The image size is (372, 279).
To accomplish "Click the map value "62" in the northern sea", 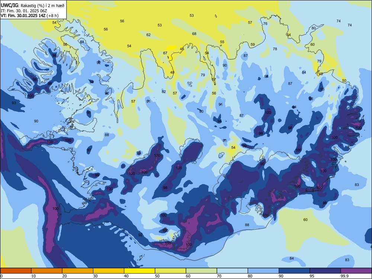I will click(x=148, y=35).
